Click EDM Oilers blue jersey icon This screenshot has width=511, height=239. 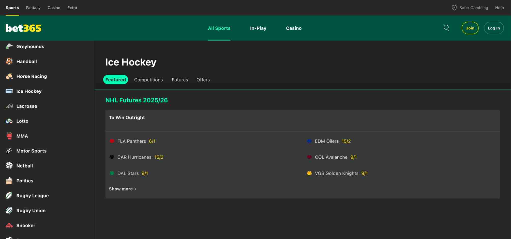click(x=309, y=141)
